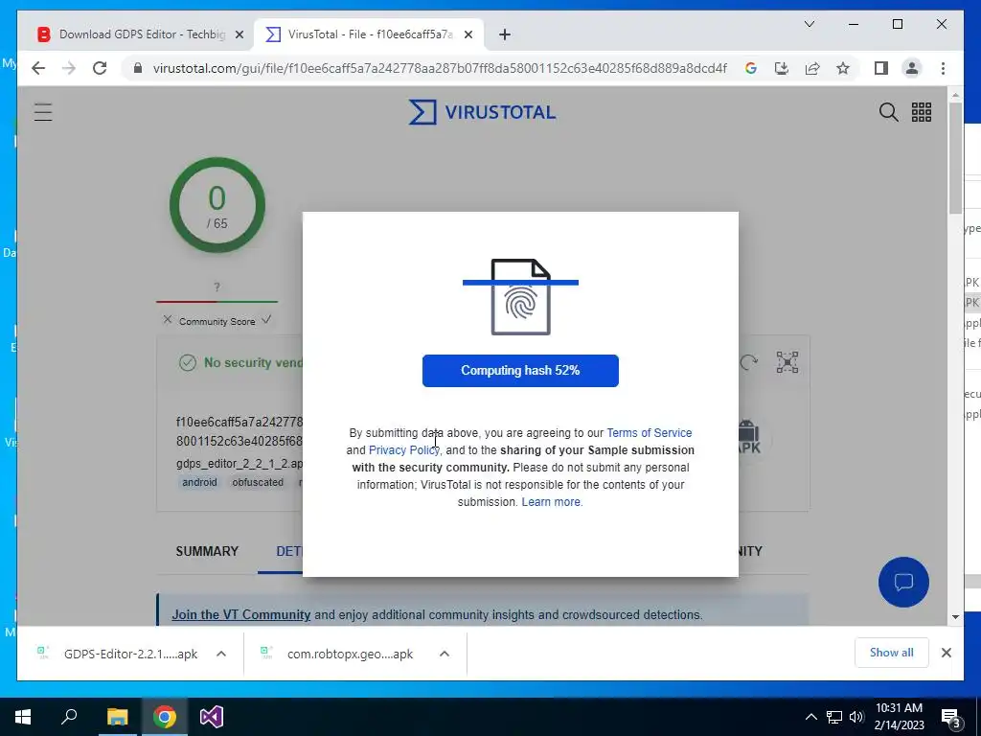Vote positive on Community Score checkmark

[x=266, y=320]
